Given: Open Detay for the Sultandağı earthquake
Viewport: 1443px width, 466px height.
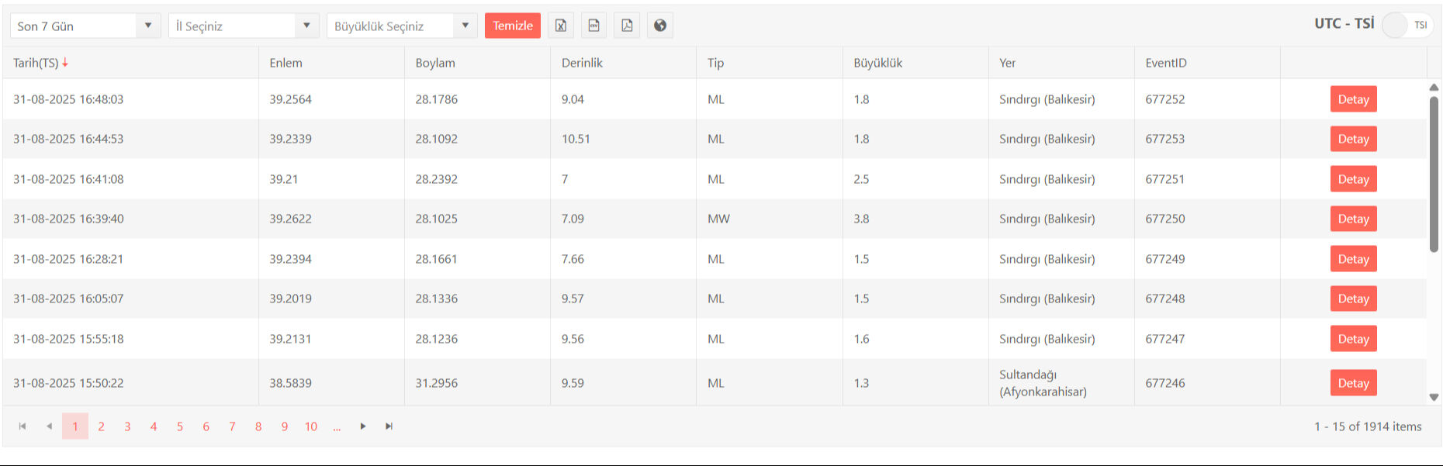Looking at the screenshot, I should click(1353, 383).
